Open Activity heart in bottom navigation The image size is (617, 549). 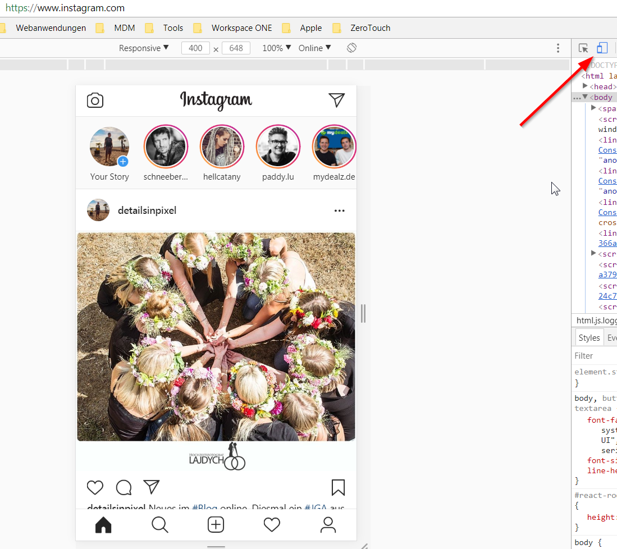pos(272,525)
